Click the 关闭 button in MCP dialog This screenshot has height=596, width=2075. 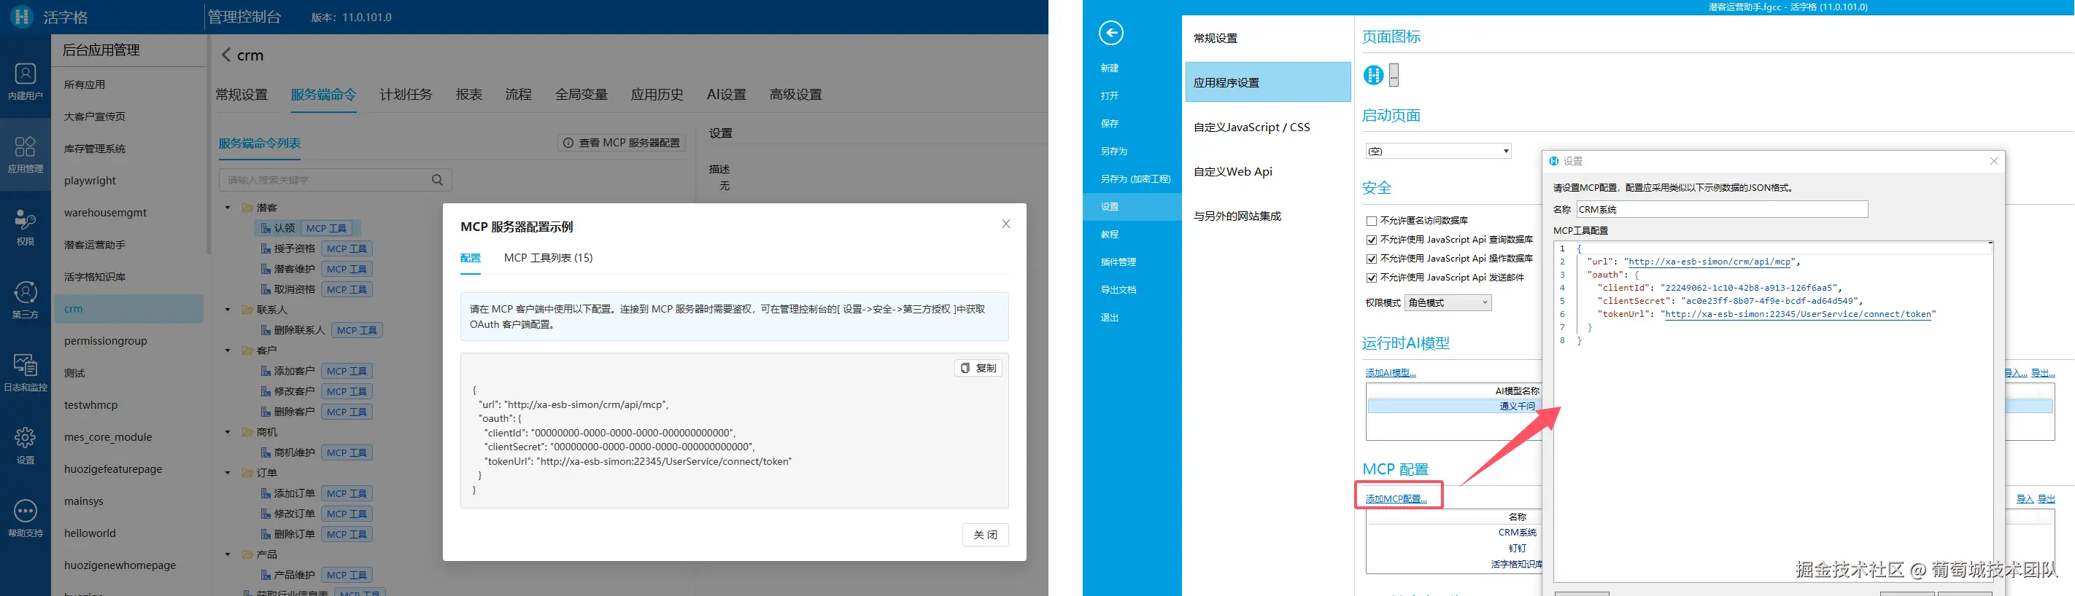coord(985,535)
